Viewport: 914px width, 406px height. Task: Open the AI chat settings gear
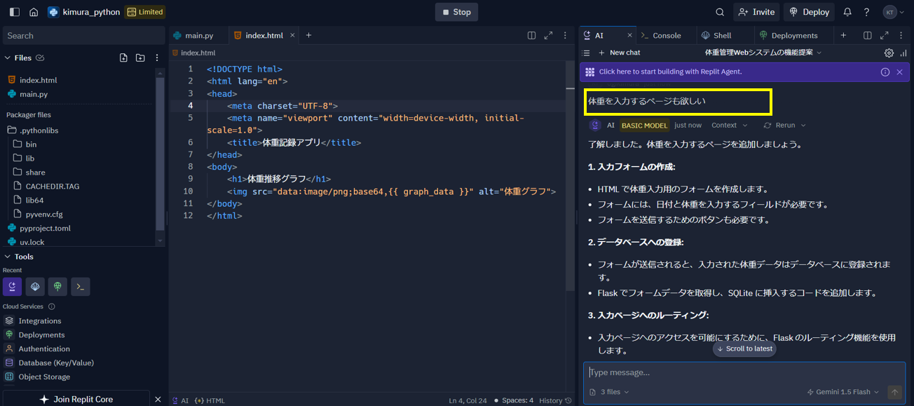pyautogui.click(x=889, y=52)
